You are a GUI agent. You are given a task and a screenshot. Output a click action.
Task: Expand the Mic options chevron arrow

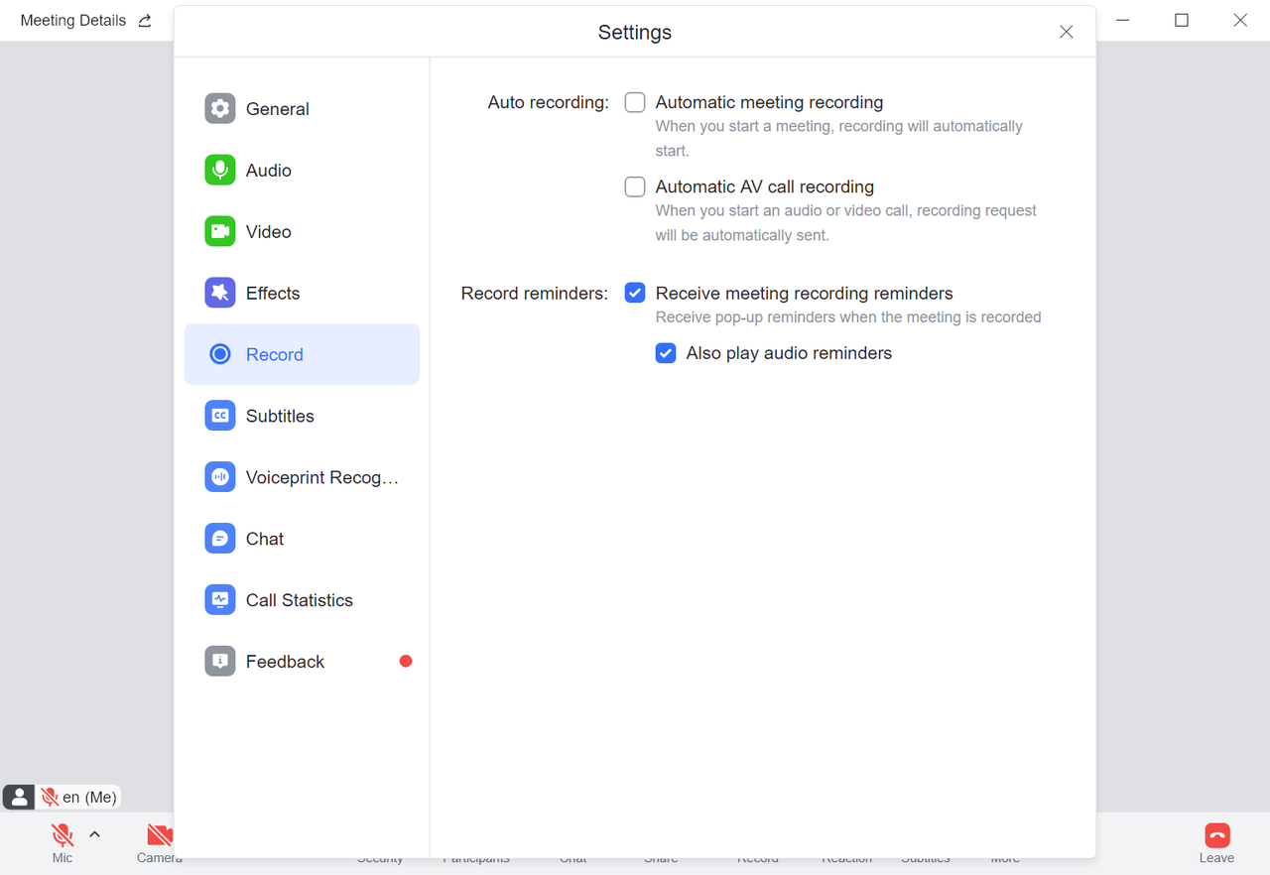coord(95,834)
